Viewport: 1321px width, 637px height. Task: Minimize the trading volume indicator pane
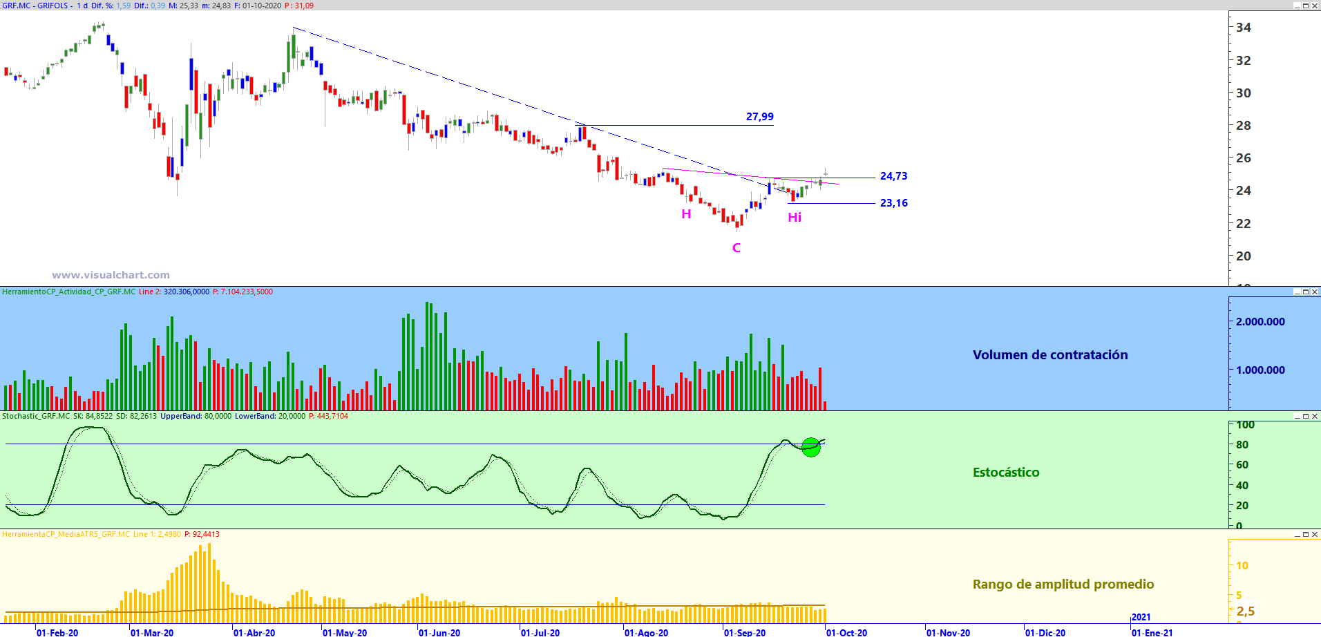click(1298, 292)
